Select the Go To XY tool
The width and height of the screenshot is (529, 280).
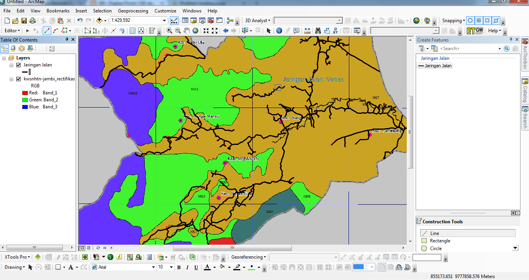point(335,30)
